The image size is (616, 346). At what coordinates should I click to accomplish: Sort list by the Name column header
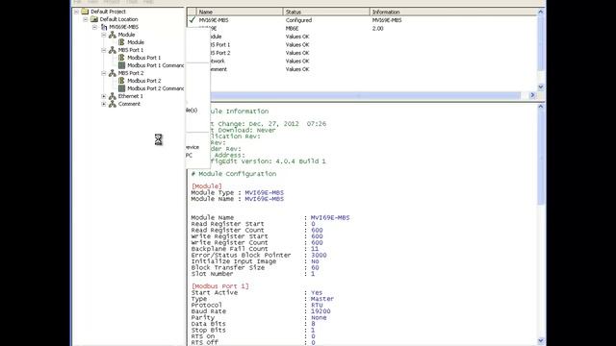pyautogui.click(x=240, y=12)
